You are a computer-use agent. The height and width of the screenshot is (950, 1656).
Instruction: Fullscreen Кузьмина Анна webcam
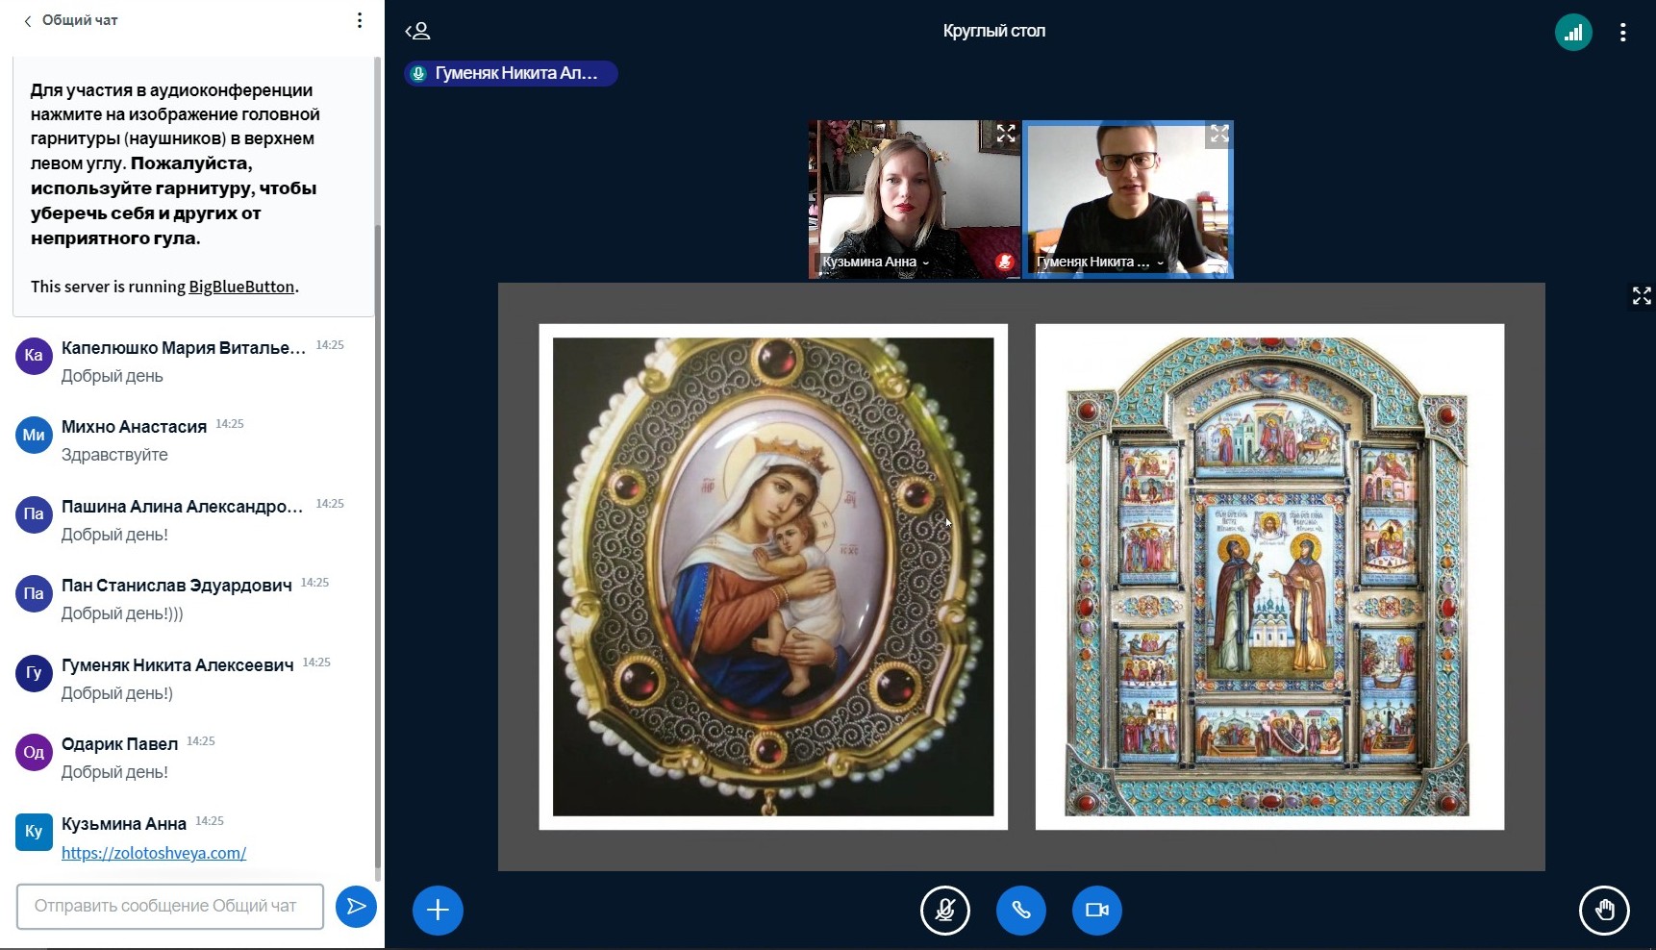click(x=1006, y=134)
